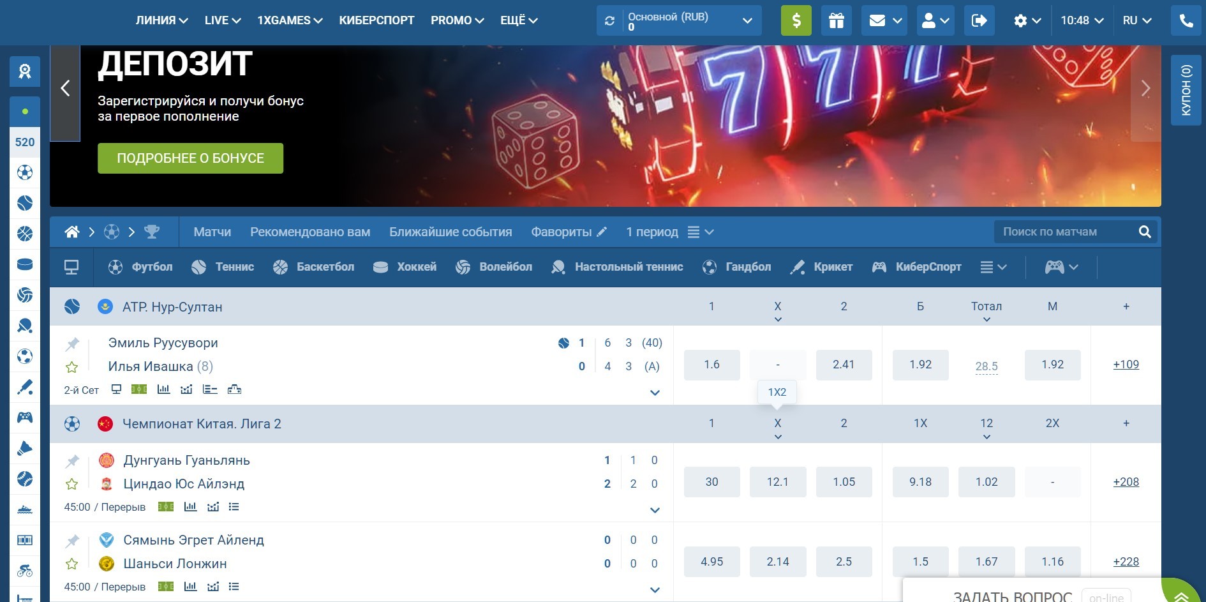Click the search magnifier icon
This screenshot has height=602, width=1206.
pyautogui.click(x=1145, y=232)
